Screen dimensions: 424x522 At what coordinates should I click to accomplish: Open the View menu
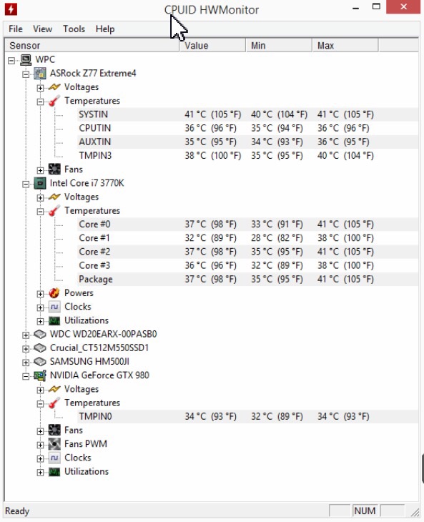(43, 29)
